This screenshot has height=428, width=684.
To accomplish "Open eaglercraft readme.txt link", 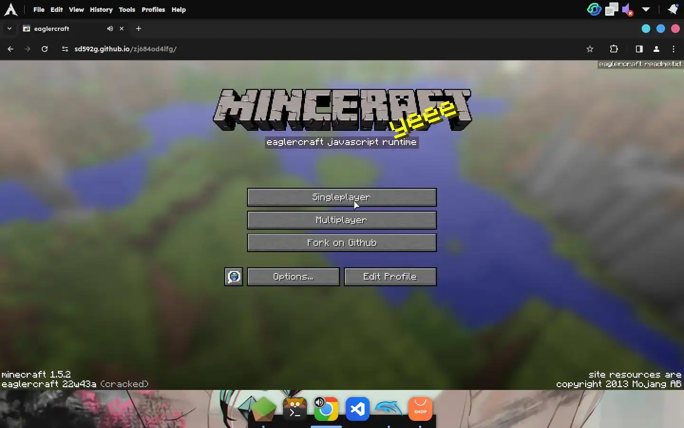I will click(640, 64).
